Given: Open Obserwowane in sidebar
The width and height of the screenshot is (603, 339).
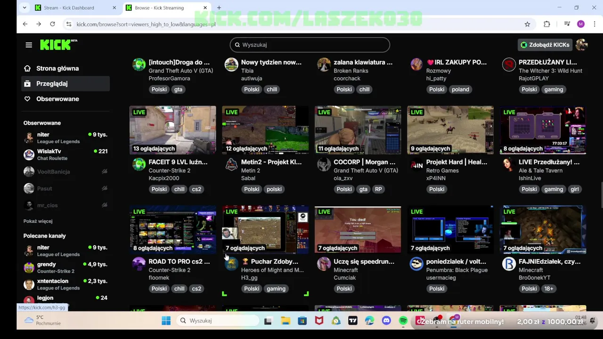Looking at the screenshot, I should (57, 99).
